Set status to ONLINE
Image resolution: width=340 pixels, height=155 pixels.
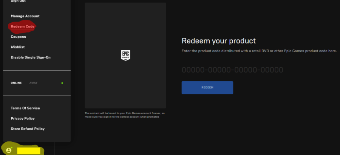[x=16, y=83]
